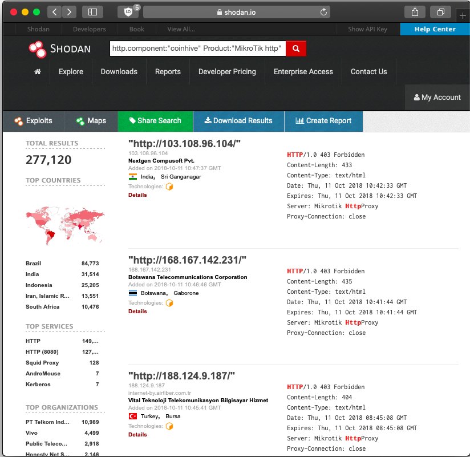Filter by Iran, Islamic R... country
470x457 pixels.
coord(47,296)
